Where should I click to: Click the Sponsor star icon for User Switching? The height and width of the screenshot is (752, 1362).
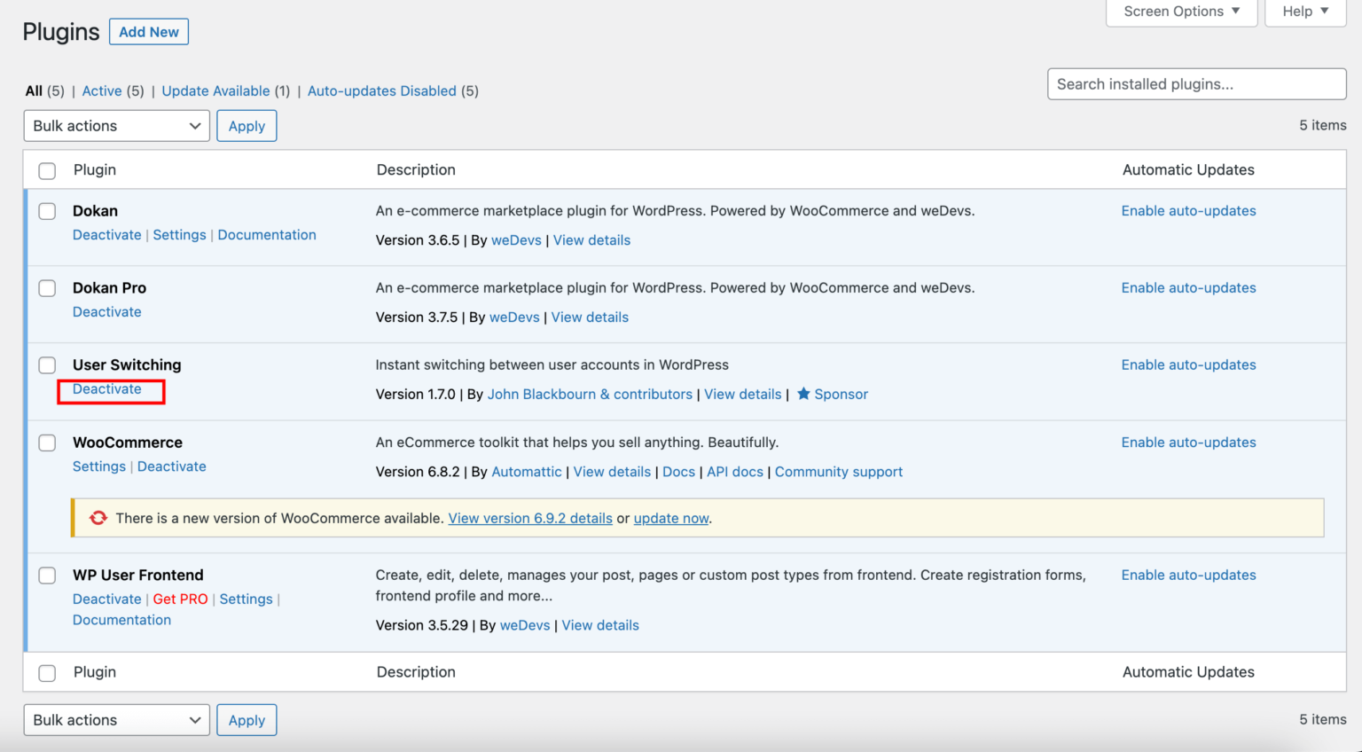[x=804, y=394]
